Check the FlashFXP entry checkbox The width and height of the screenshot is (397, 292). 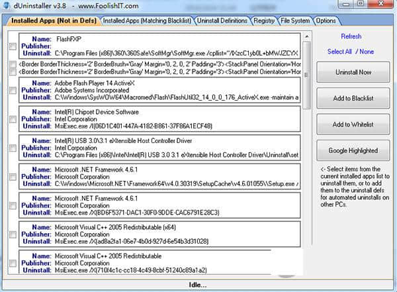(x=13, y=46)
